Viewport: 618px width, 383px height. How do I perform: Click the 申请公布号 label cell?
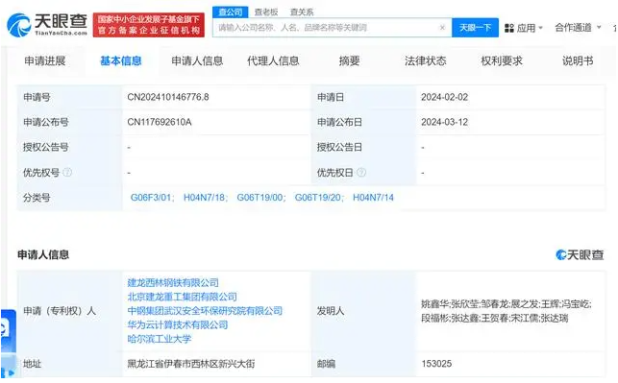69,122
